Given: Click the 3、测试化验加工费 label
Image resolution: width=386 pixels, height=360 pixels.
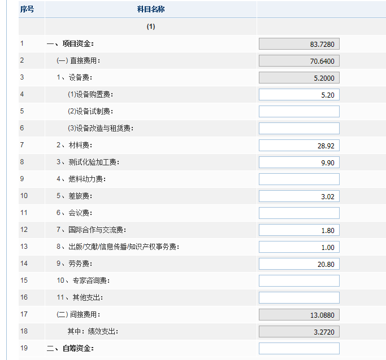Looking at the screenshot, I should 88,162.
